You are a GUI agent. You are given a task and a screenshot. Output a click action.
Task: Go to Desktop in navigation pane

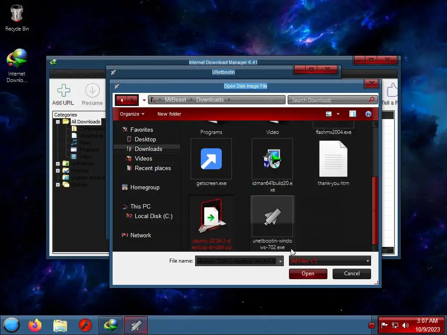click(x=145, y=139)
